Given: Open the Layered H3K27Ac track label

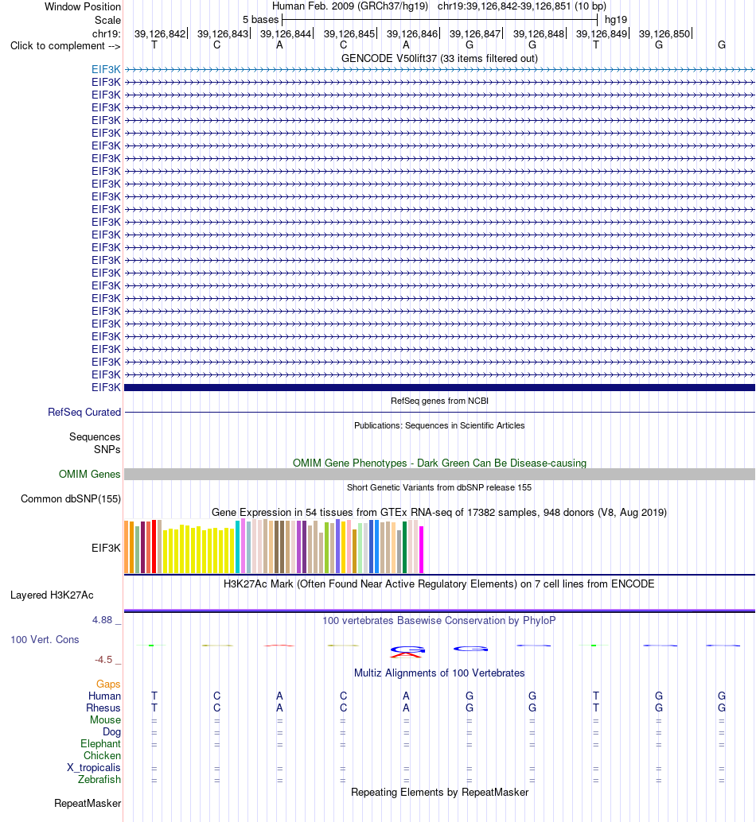Looking at the screenshot, I should (x=52, y=595).
